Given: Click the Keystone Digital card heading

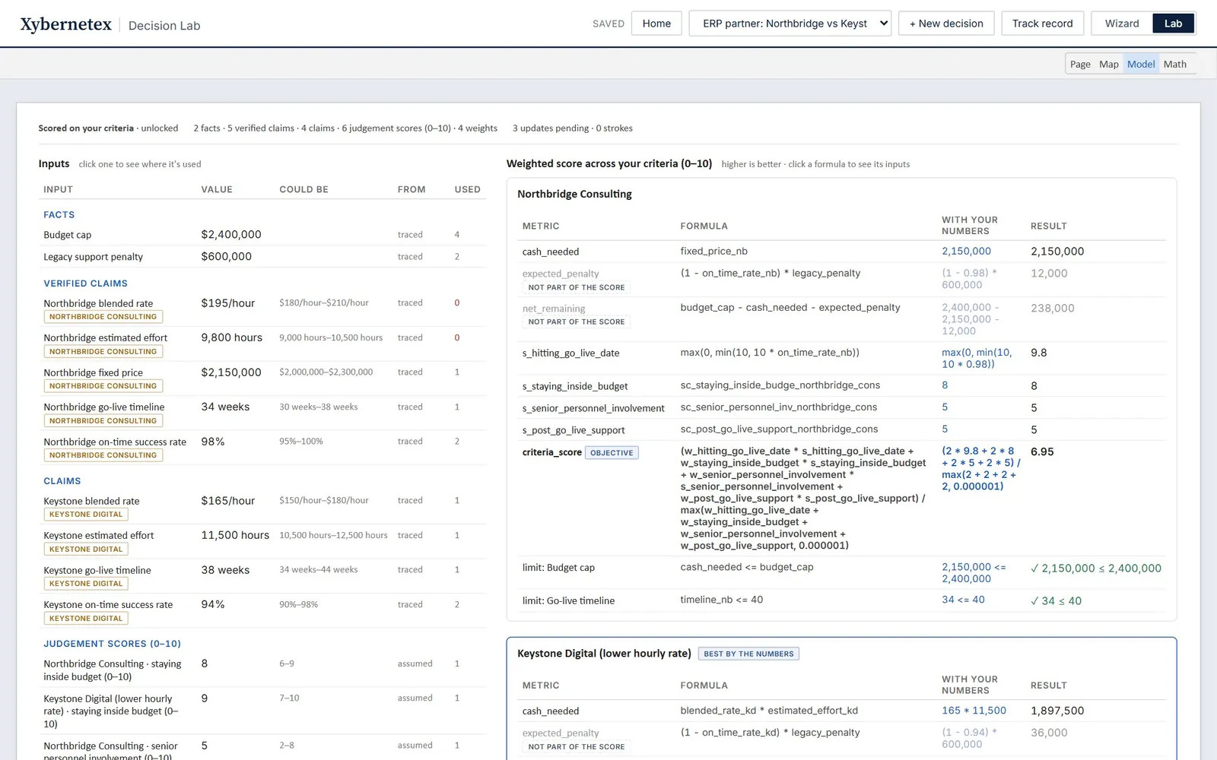Looking at the screenshot, I should (604, 653).
